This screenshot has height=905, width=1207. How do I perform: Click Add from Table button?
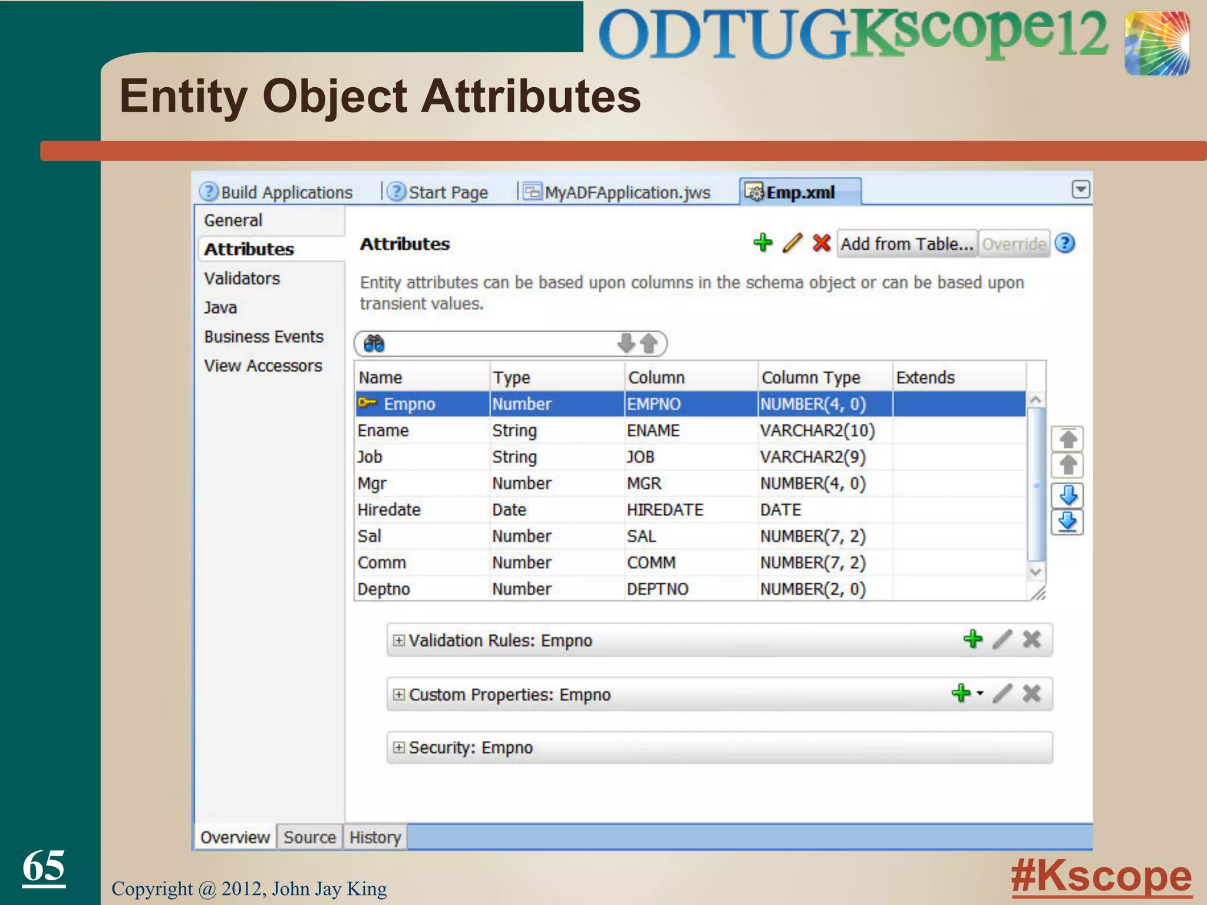click(x=907, y=244)
